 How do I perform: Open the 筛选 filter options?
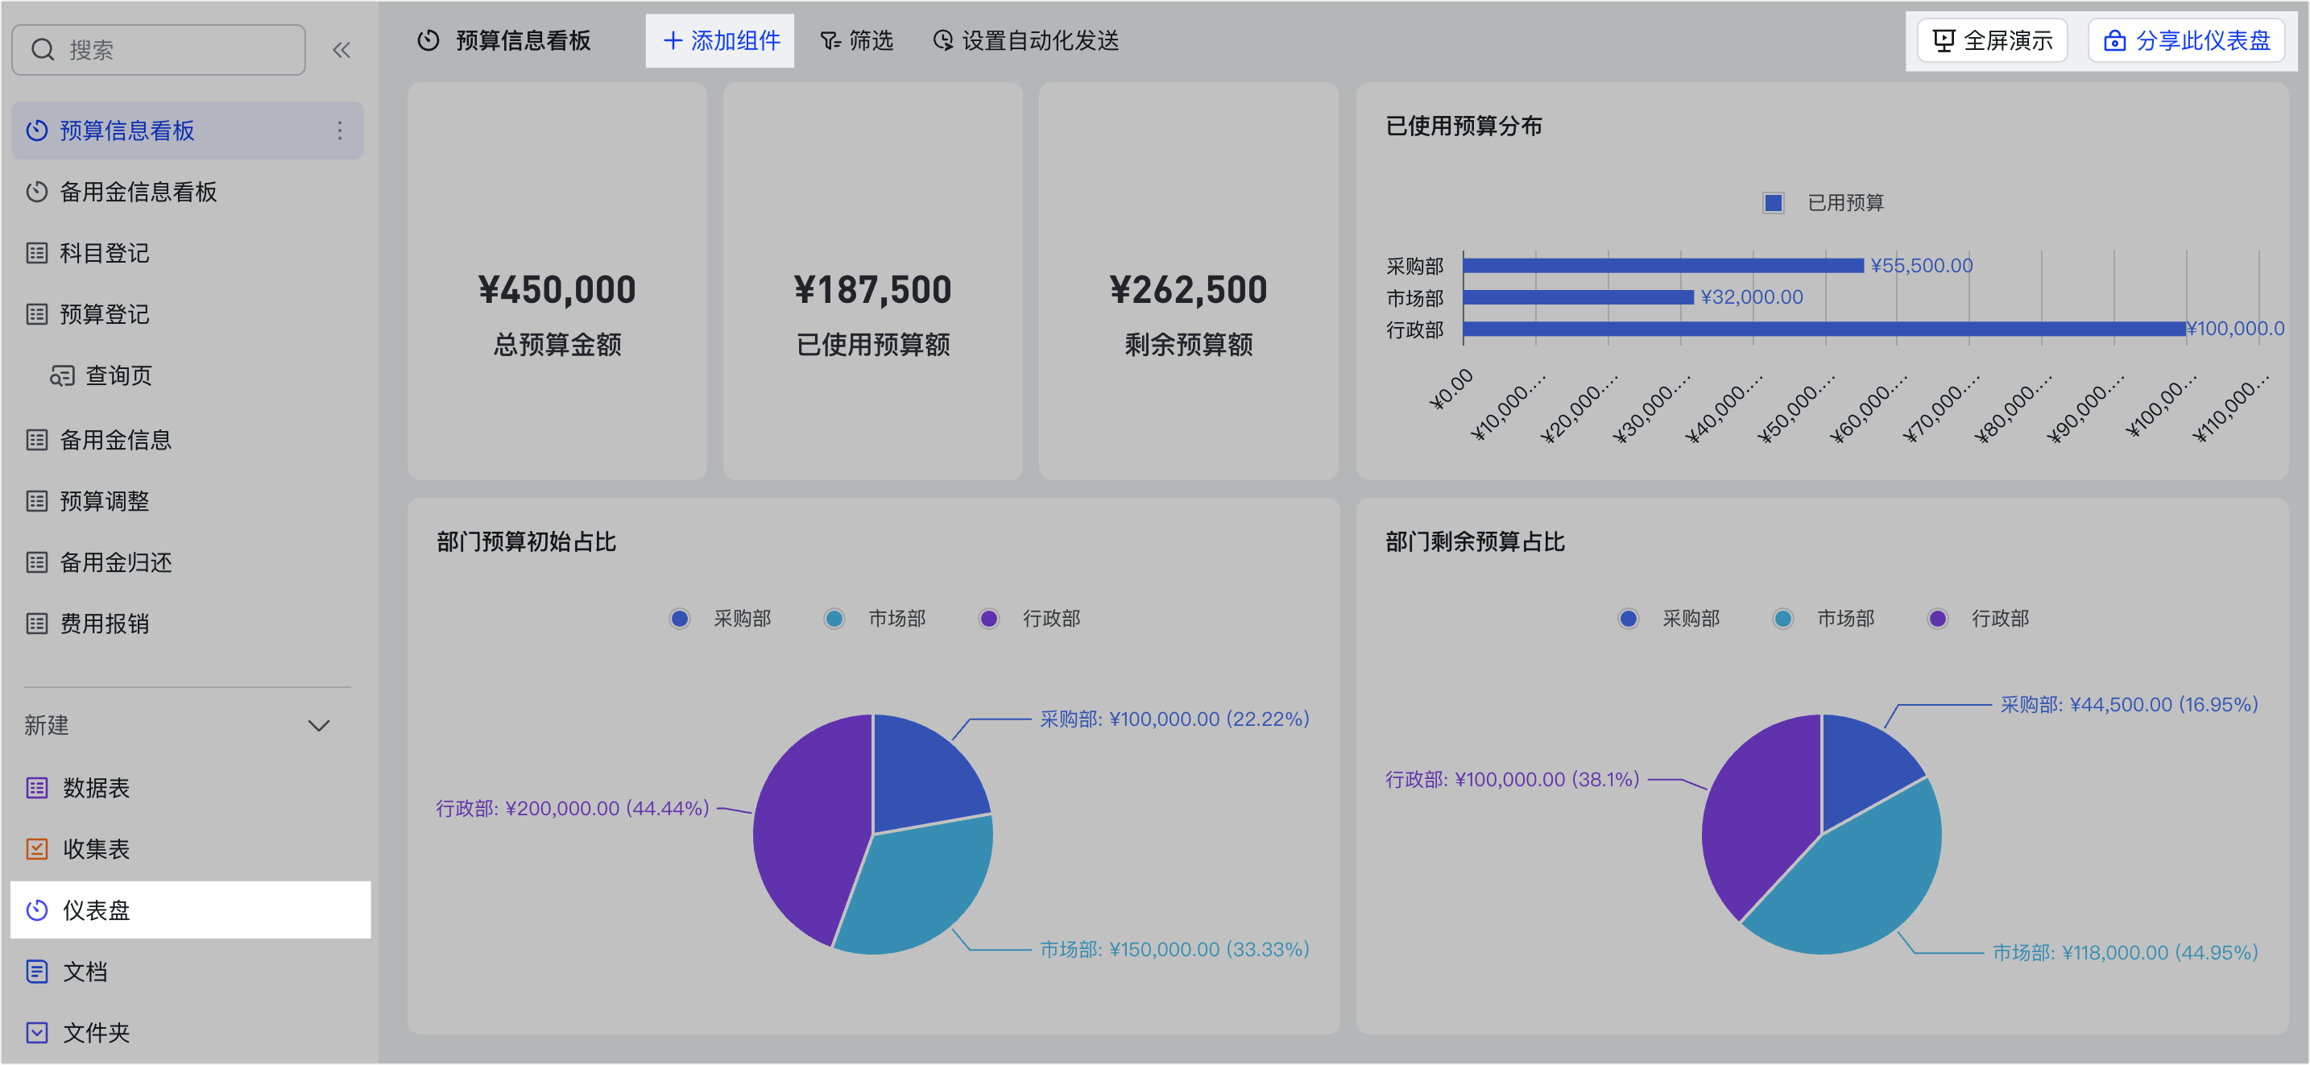click(x=856, y=40)
